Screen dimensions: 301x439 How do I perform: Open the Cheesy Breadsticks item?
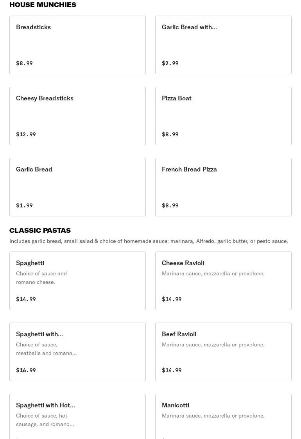(x=77, y=116)
